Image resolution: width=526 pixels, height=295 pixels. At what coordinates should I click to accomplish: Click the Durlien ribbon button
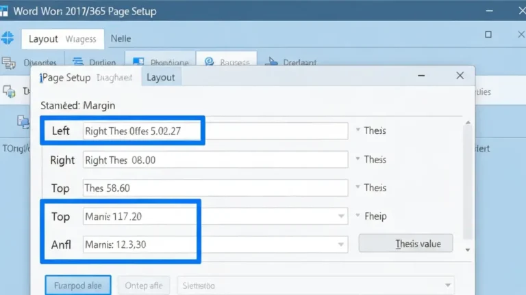point(95,63)
